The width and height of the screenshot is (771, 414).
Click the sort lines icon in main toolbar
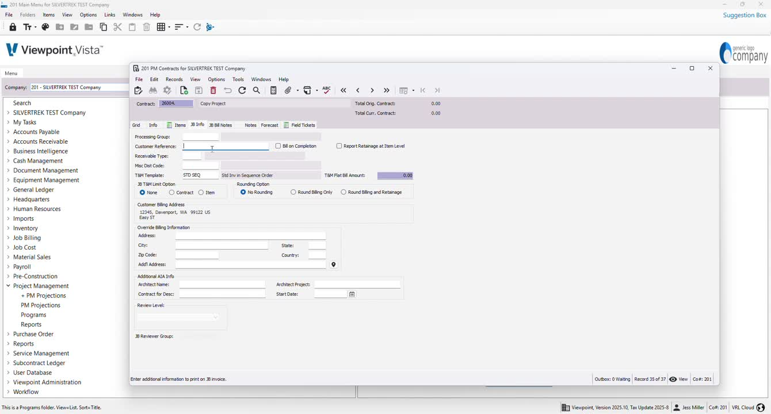tap(178, 27)
